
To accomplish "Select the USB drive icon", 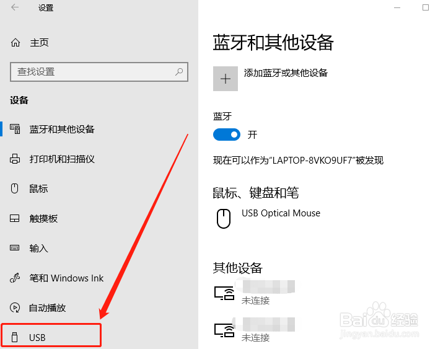I will 14,337.
